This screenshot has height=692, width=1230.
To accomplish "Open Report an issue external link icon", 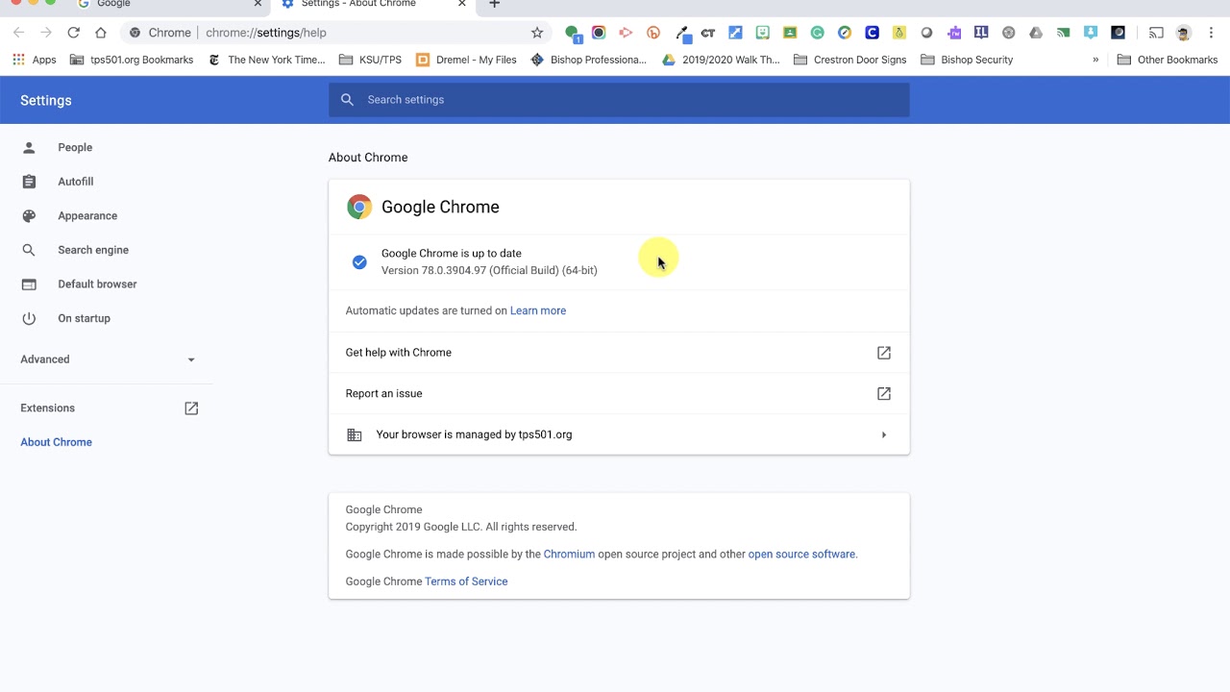I will tap(883, 394).
